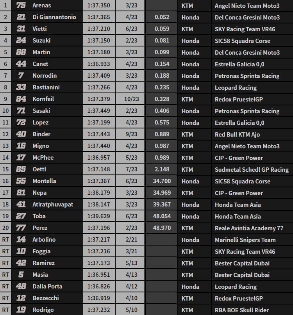Select McPhee's rider name
Image resolution: width=293 pixels, height=315 pixels.
tap(43, 158)
